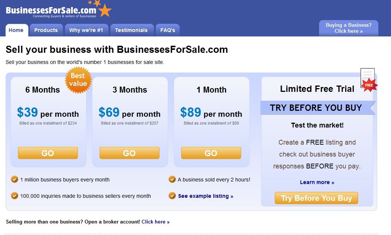
Task: Click the red FREE document badge icon
Action: [369, 80]
